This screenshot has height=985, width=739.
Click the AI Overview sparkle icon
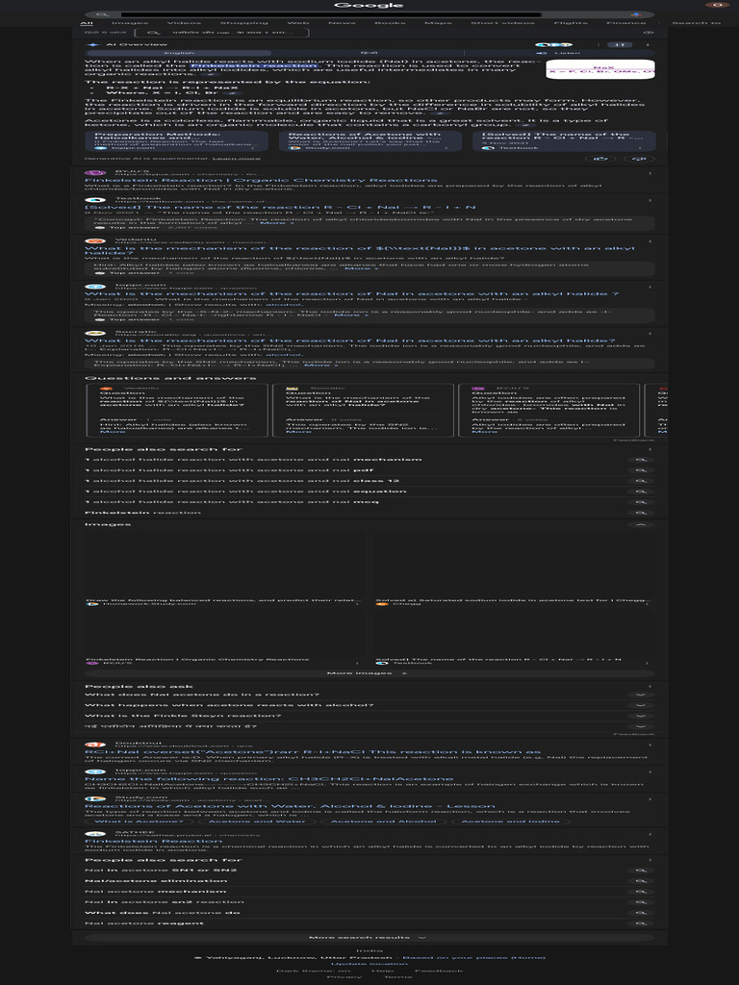(x=93, y=44)
